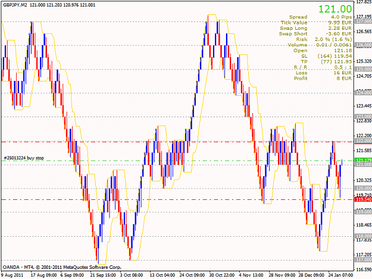Click the 8 EUR profit value
Screen dimensions: 372x279
pyautogui.click(x=344, y=79)
